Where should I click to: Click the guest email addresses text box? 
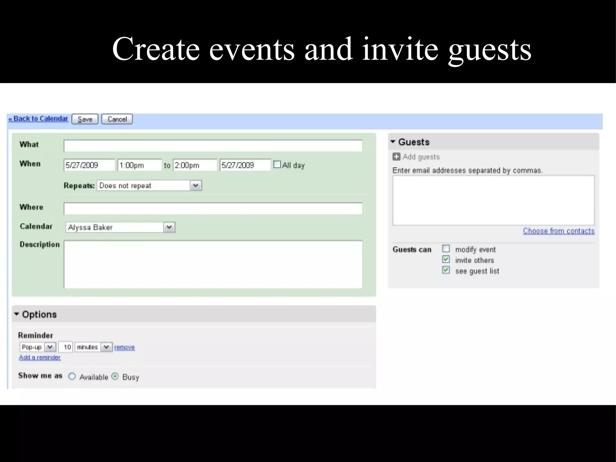tap(494, 200)
